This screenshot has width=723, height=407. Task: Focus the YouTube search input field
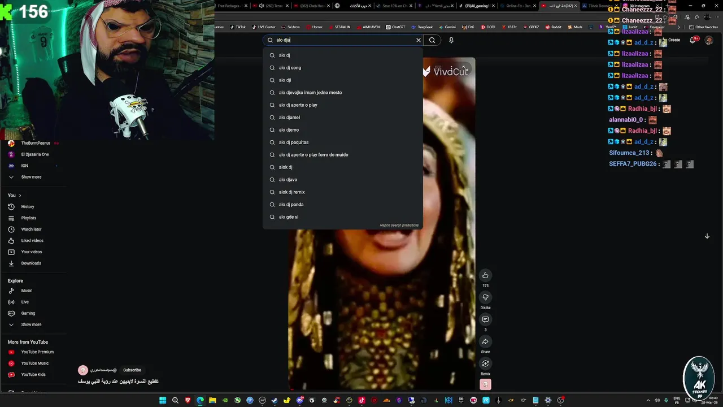tap(343, 40)
